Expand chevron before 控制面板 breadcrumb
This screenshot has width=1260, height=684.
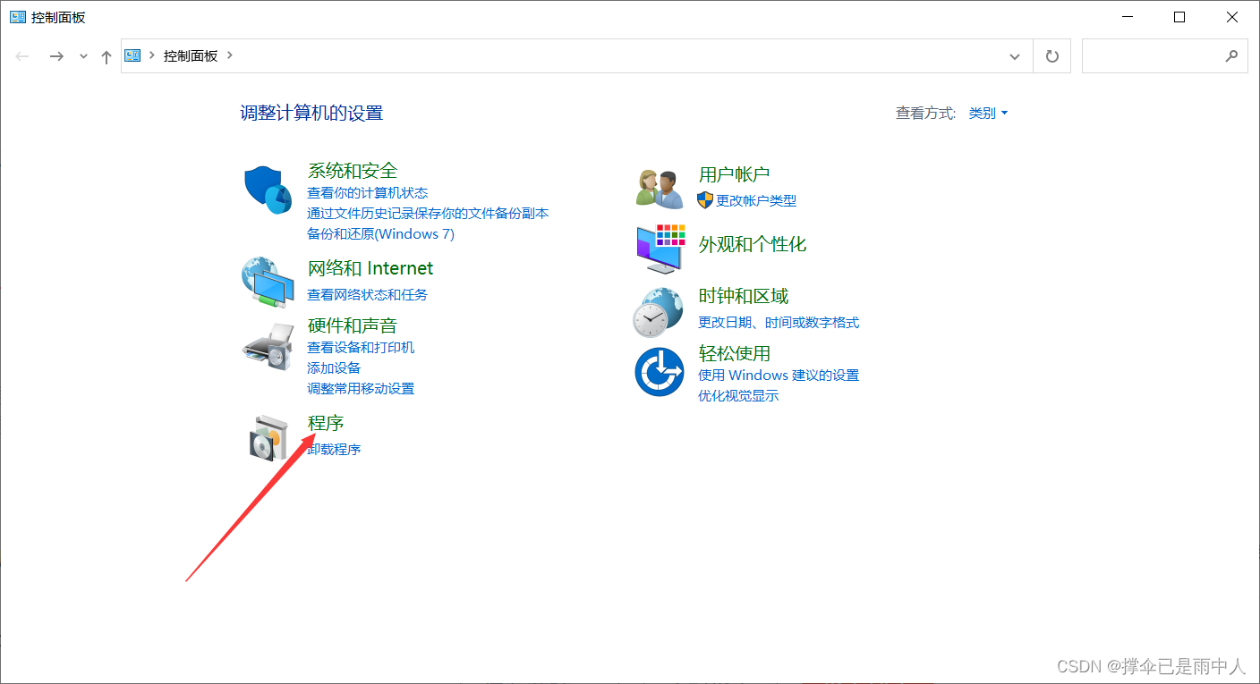(x=152, y=55)
